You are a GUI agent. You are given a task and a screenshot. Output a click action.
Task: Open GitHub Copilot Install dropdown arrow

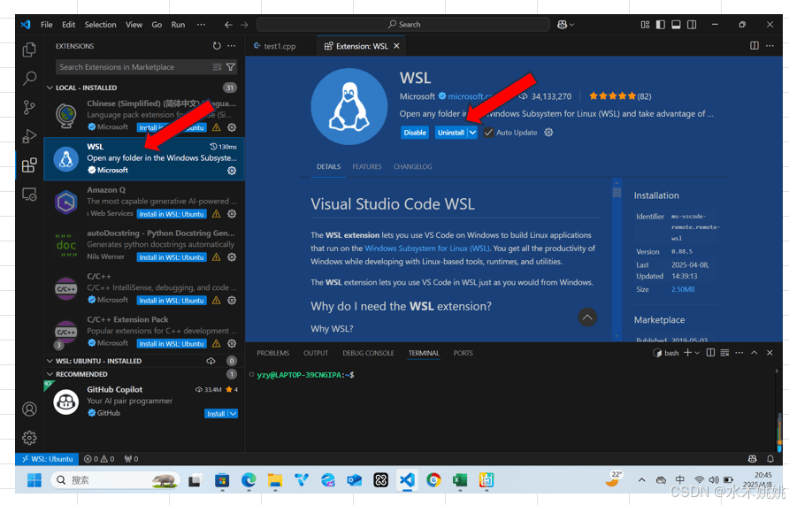(x=233, y=413)
